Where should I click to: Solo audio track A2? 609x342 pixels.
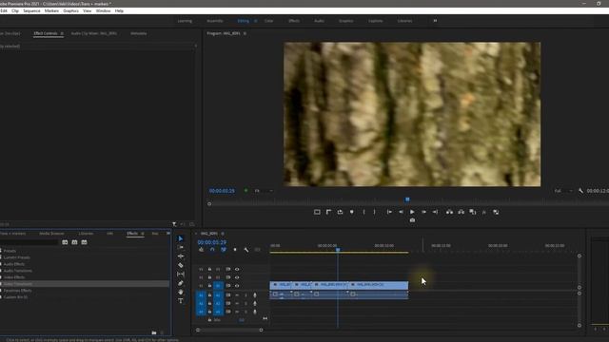click(246, 304)
